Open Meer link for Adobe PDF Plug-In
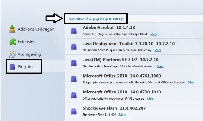The width and height of the screenshot is (203, 121). (153, 34)
